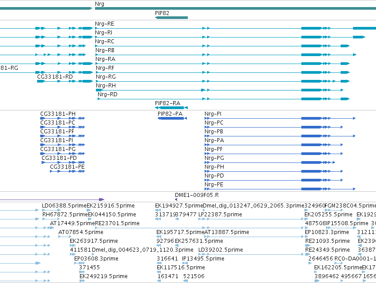376x283 pixels.
Task: Click the CG33181-PC label
Action: click(x=57, y=123)
